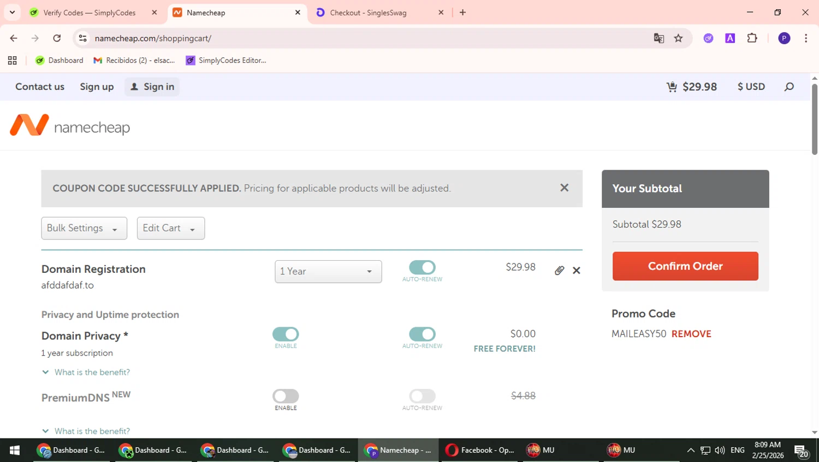Toggle PremiumDNS Auto-Renew switch
This screenshot has width=819, height=462.
[422, 396]
